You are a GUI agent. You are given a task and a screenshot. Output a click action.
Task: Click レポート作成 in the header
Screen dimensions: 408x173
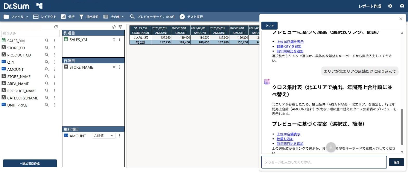pyautogui.click(x=370, y=6)
